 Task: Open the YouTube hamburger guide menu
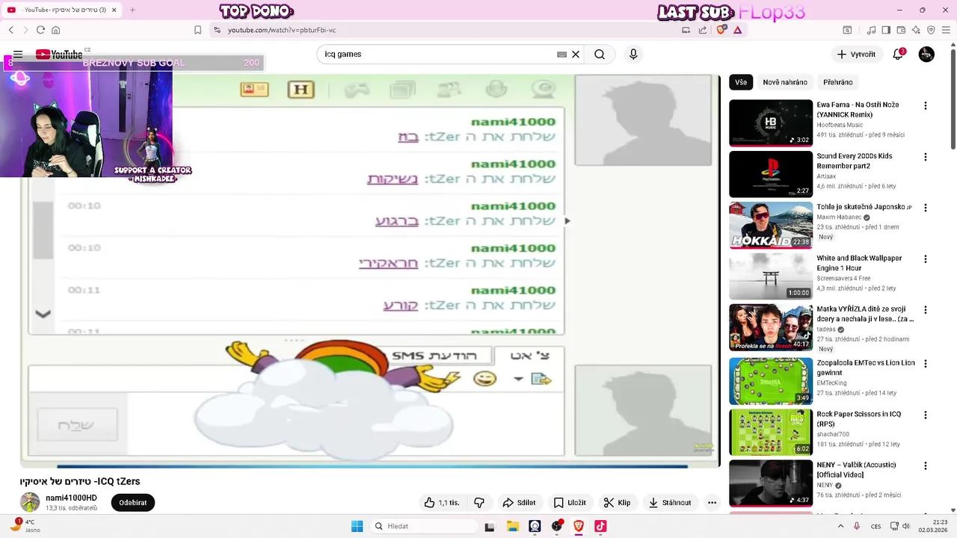pyautogui.click(x=18, y=55)
